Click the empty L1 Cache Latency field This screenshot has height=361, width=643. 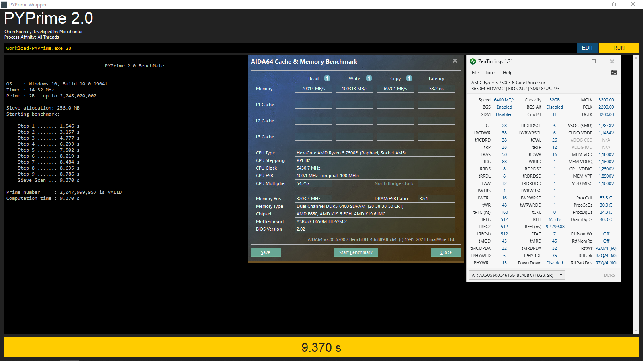pos(436,105)
